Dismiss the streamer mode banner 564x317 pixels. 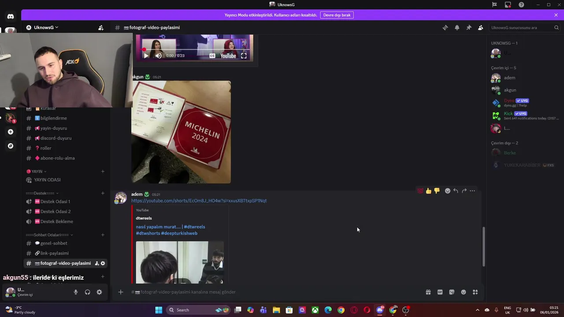coord(556,15)
